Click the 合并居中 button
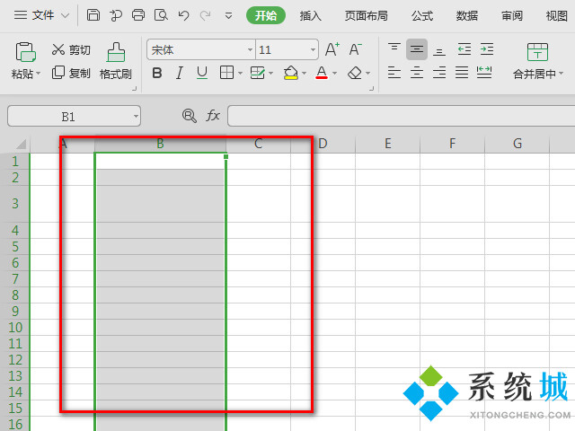Screen dimensions: 575x431 536,61
